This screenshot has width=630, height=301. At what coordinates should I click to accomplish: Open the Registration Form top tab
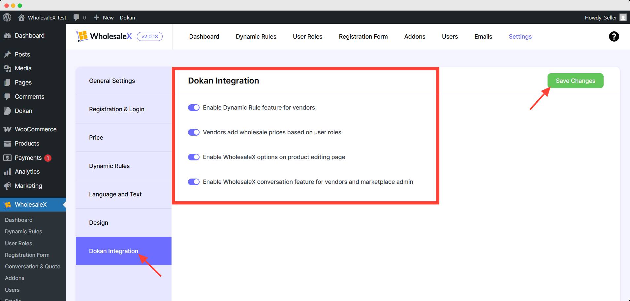[x=363, y=37]
